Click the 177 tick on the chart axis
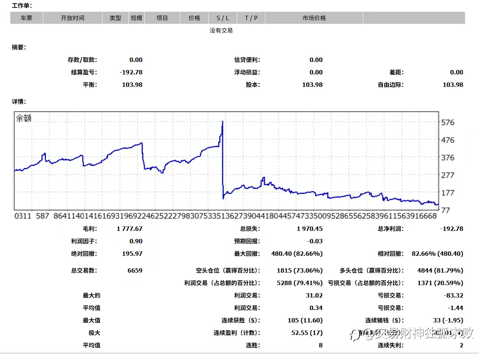 (x=448, y=193)
